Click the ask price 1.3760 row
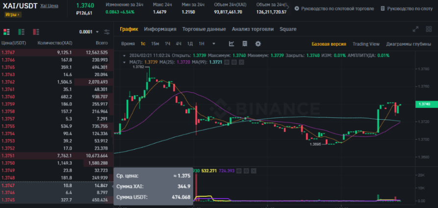The image size is (438, 208). coord(57,97)
